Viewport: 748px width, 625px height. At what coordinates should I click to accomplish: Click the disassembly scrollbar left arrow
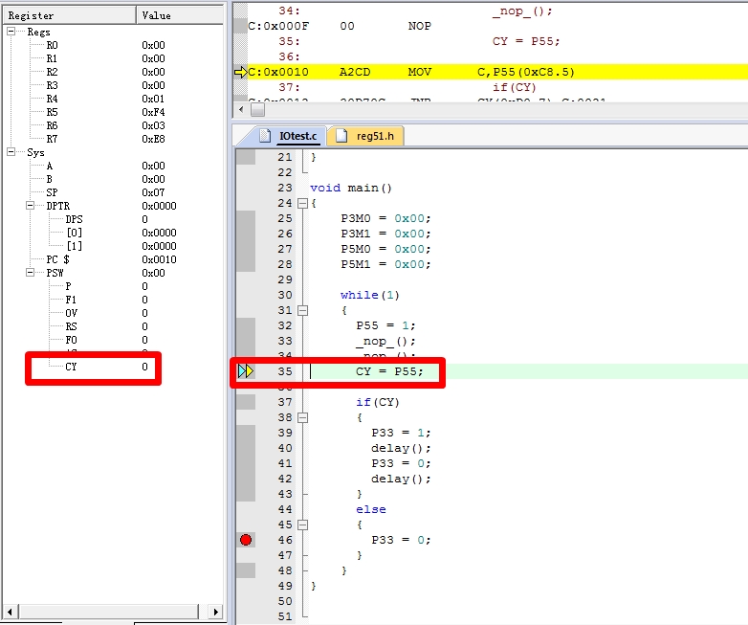click(x=241, y=110)
